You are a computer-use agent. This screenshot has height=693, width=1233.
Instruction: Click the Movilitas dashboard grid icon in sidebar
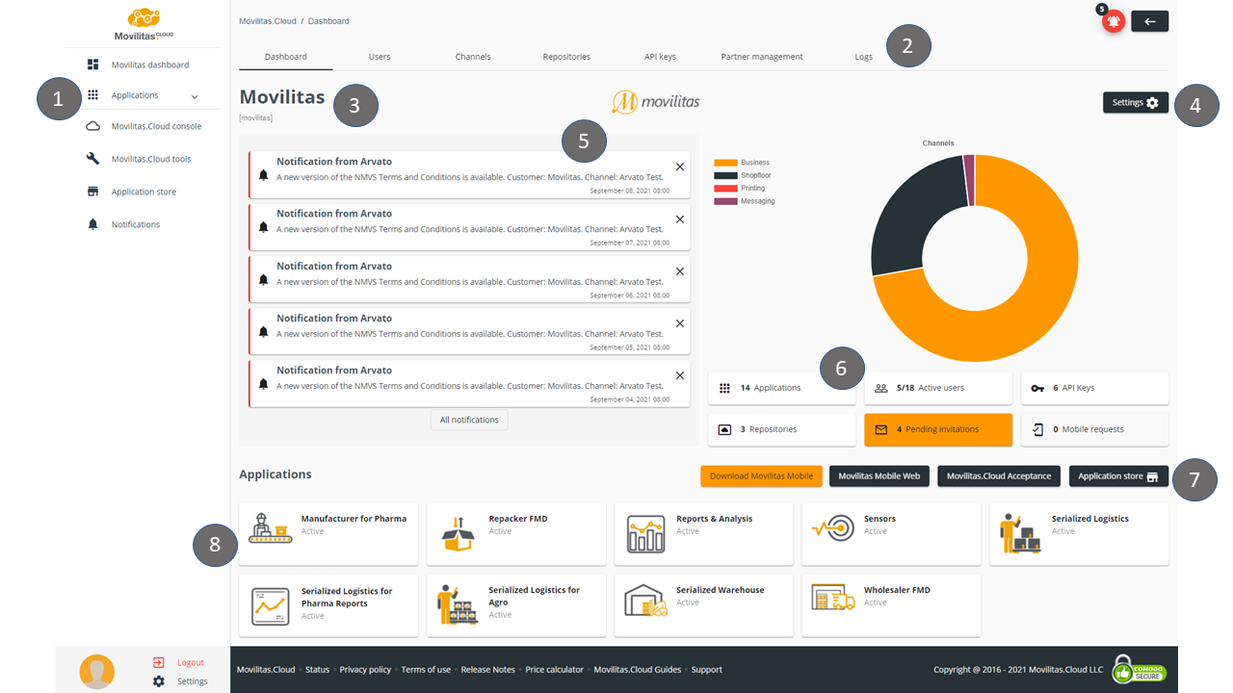93,64
